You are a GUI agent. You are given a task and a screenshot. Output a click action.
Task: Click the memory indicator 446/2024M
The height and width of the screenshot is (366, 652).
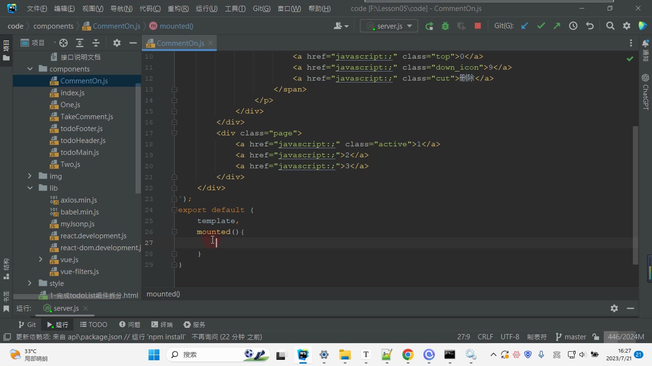pos(626,337)
